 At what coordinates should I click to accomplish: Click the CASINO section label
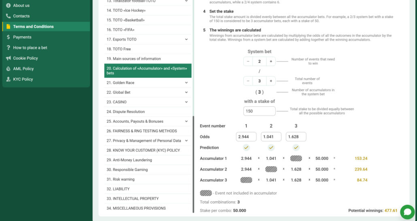click(x=117, y=102)
